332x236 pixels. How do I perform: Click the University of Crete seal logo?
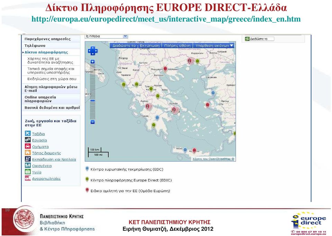pos(24,219)
